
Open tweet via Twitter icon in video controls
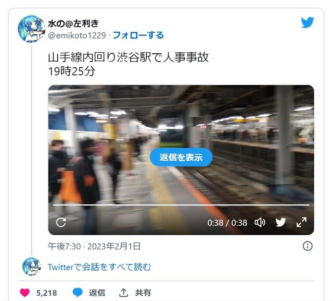click(280, 222)
